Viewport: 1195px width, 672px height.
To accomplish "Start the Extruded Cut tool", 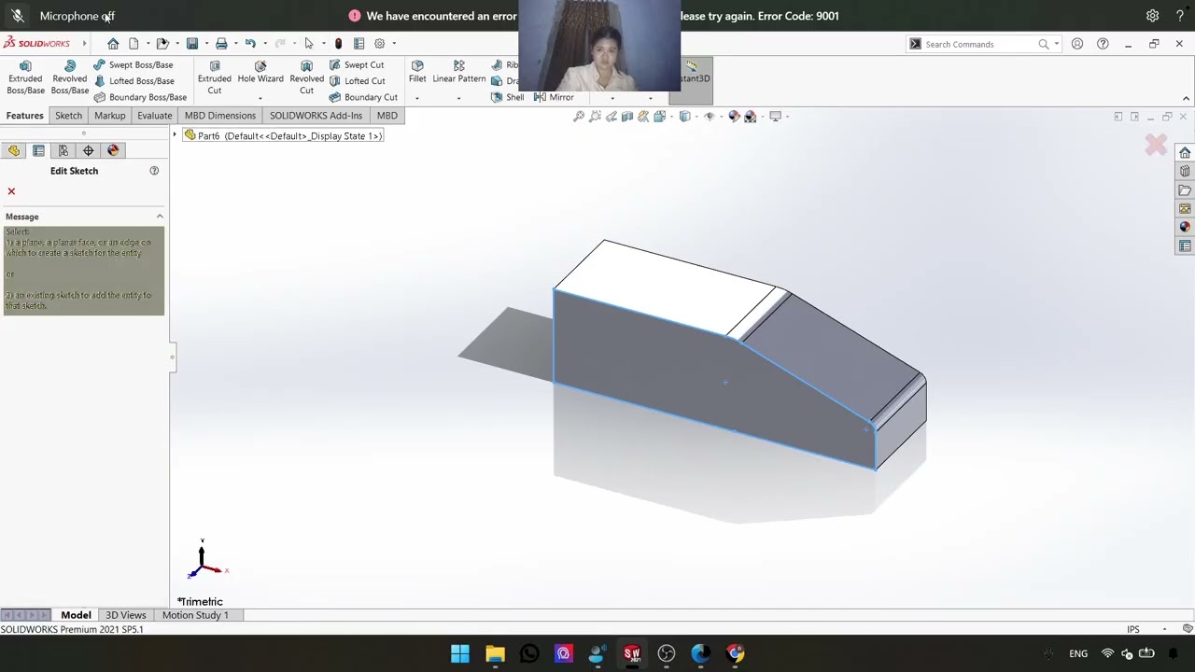I will click(215, 77).
